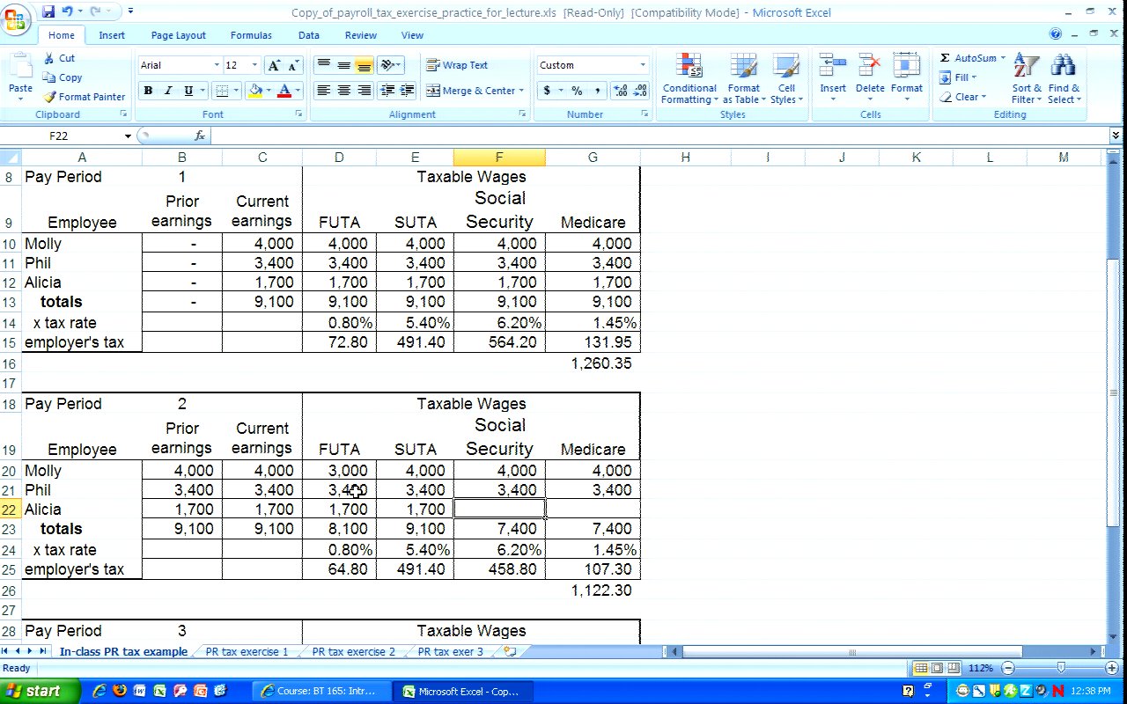The image size is (1127, 704).
Task: Click the Cut button
Action: [x=59, y=58]
